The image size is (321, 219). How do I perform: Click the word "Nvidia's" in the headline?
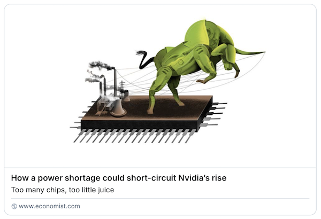coord(194,178)
